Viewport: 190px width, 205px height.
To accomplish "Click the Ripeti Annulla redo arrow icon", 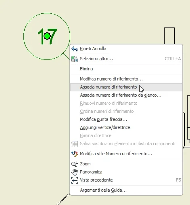I will tap(75, 49).
